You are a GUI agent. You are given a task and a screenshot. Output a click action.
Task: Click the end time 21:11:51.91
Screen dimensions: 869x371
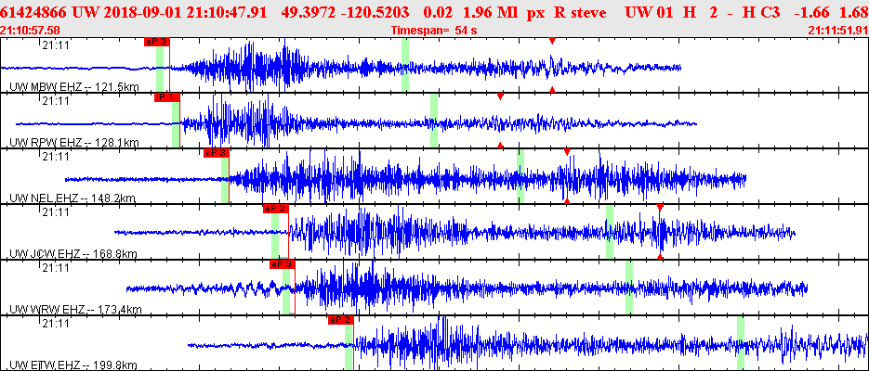[x=837, y=31]
